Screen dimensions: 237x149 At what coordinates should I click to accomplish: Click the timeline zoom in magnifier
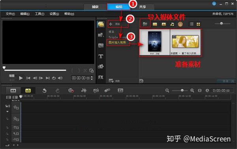[x=192, y=90]
